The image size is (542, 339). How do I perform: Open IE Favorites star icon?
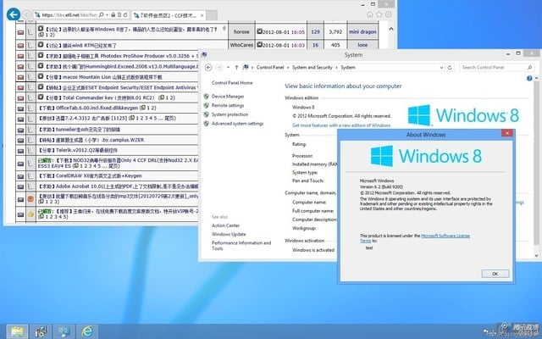coord(379,14)
